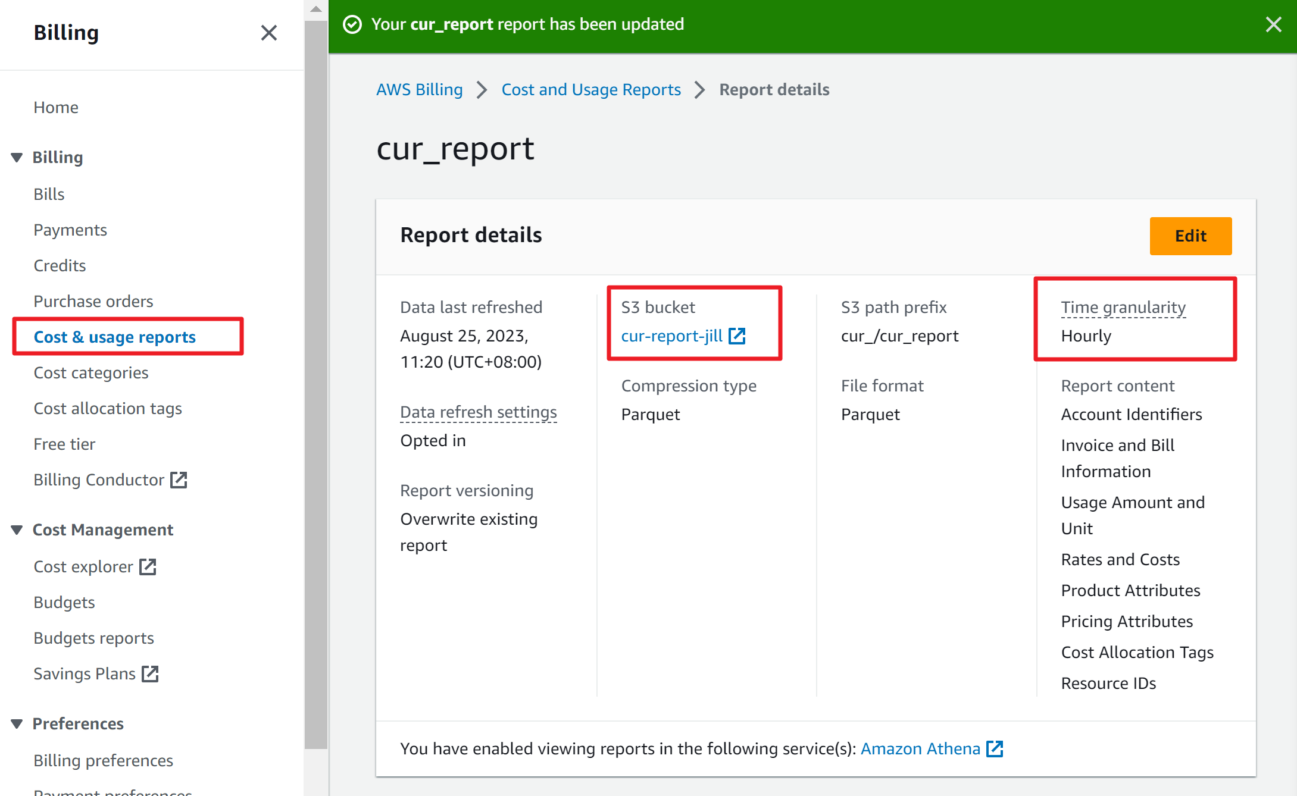1297x796 pixels.
Task: Select Cost allocation tags in the sidebar
Action: point(108,408)
